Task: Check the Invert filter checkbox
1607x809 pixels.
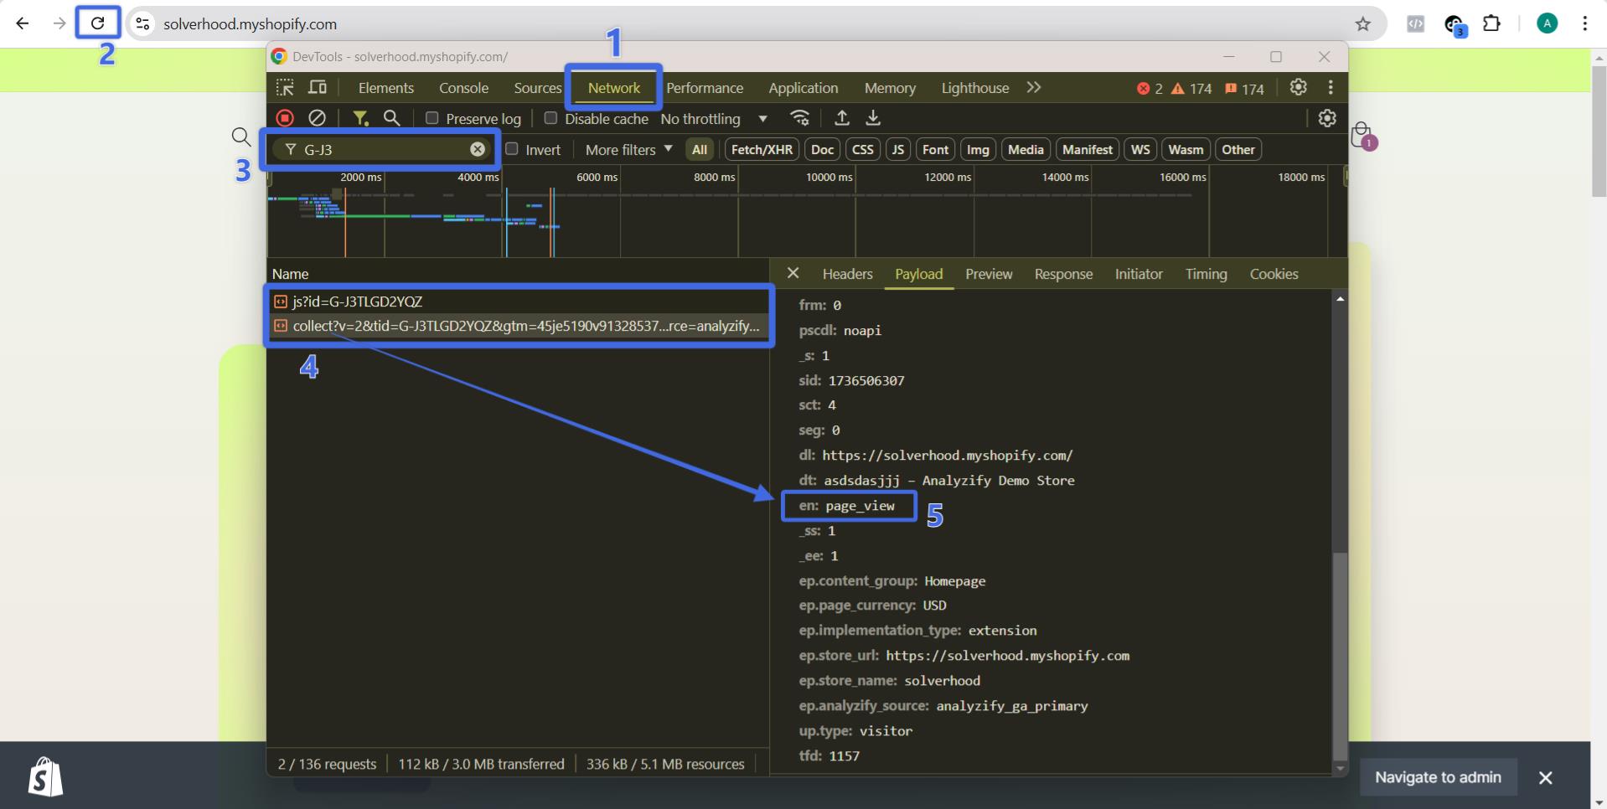Action: pyautogui.click(x=511, y=149)
